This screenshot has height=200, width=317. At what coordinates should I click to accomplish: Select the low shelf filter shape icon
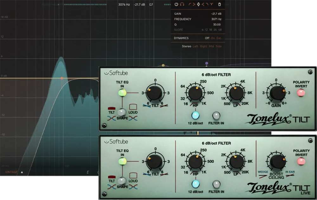pos(194,4)
